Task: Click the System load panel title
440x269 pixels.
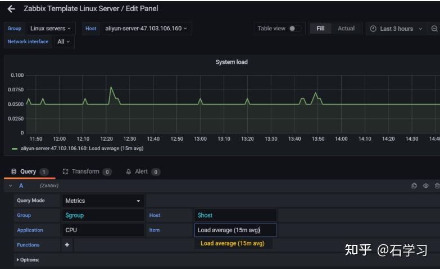Action: coord(232,62)
